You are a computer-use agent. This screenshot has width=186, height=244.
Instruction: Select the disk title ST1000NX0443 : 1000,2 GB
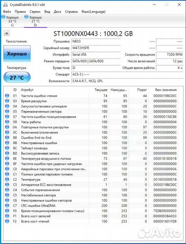[x=93, y=33]
